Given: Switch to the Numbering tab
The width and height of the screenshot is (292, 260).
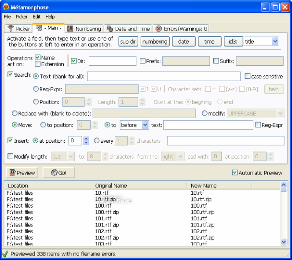Looking at the screenshot, I should (84, 29).
